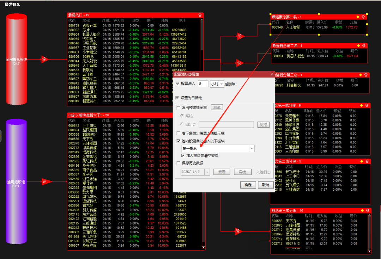Click up-arrow icon on 最强概念第三名 panel

[x=366, y=75]
